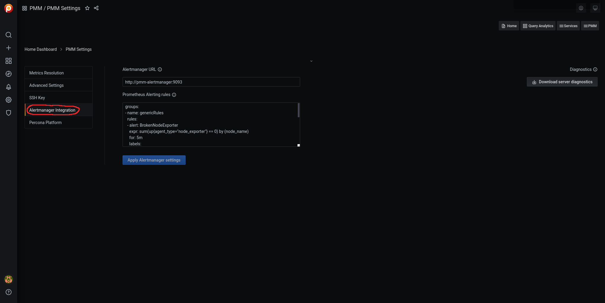This screenshot has height=303, width=605.
Task: Show Alertmanager URL info tooltip icon
Action: [x=160, y=69]
